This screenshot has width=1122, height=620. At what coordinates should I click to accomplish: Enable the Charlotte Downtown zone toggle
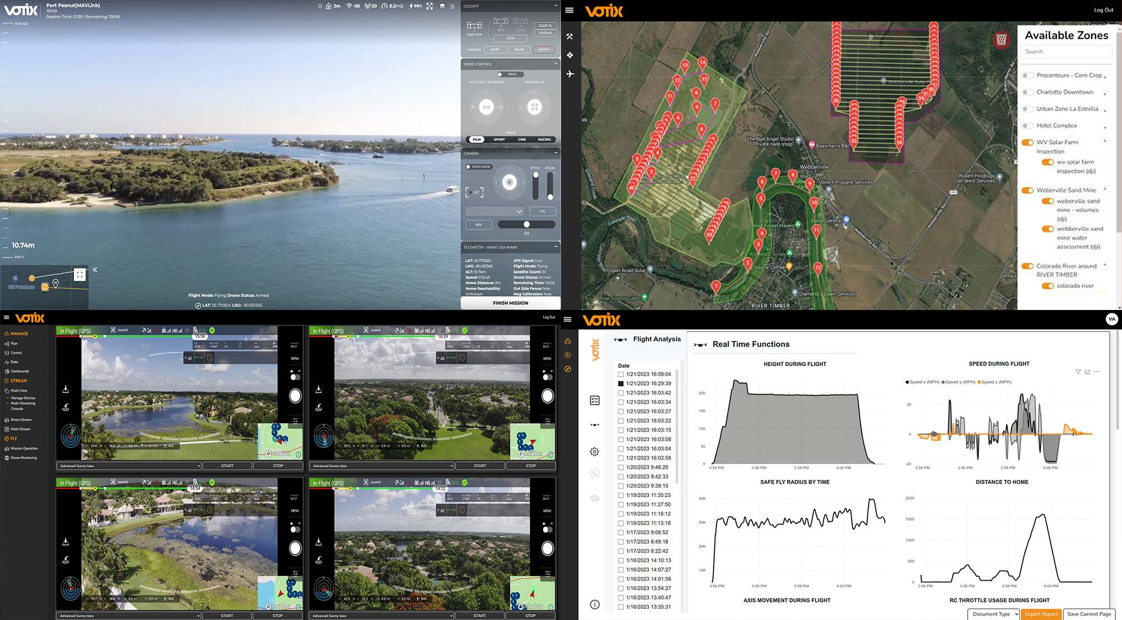click(x=1028, y=92)
